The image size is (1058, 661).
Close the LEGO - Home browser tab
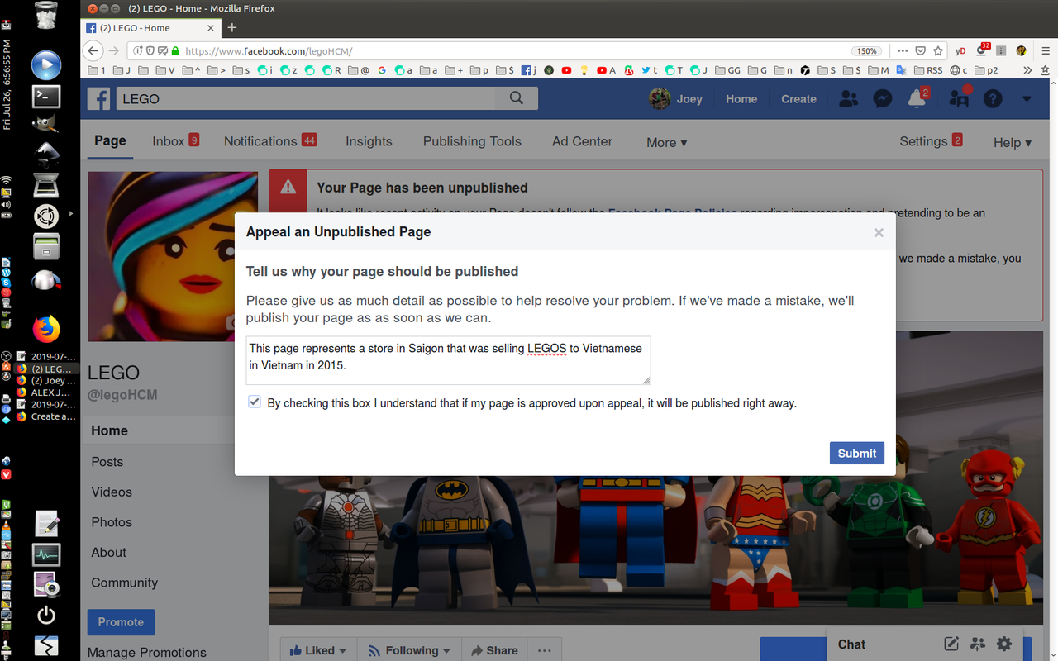coord(211,28)
